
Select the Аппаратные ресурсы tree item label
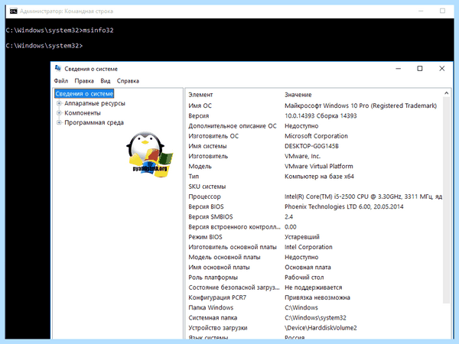pos(95,103)
